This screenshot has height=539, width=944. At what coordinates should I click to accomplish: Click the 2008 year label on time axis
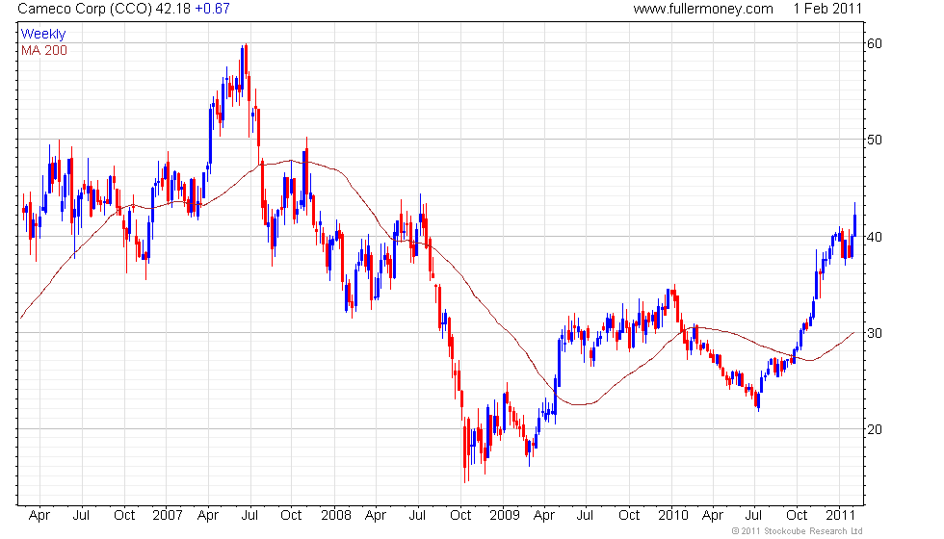point(335,516)
